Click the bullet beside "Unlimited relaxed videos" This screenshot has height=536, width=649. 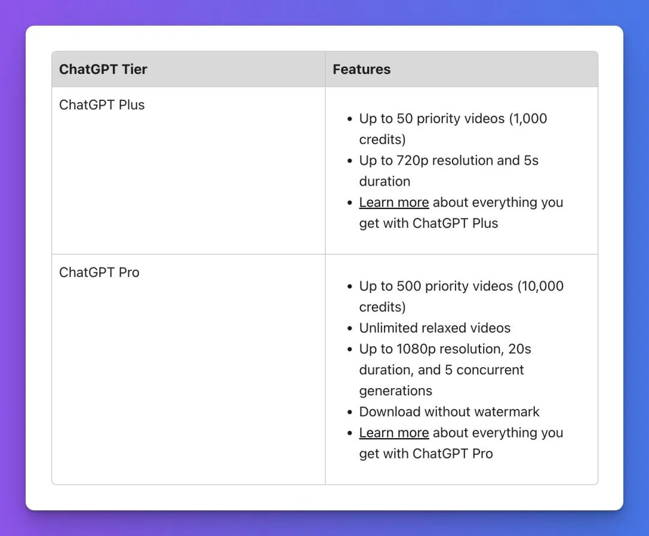[350, 329]
